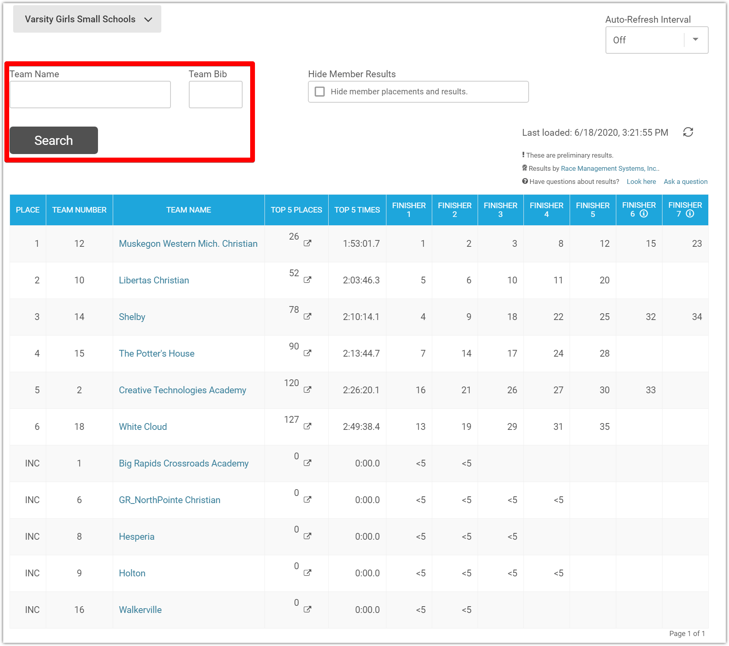Open external link icon for White Cloud
729x646 pixels.
pos(307,426)
